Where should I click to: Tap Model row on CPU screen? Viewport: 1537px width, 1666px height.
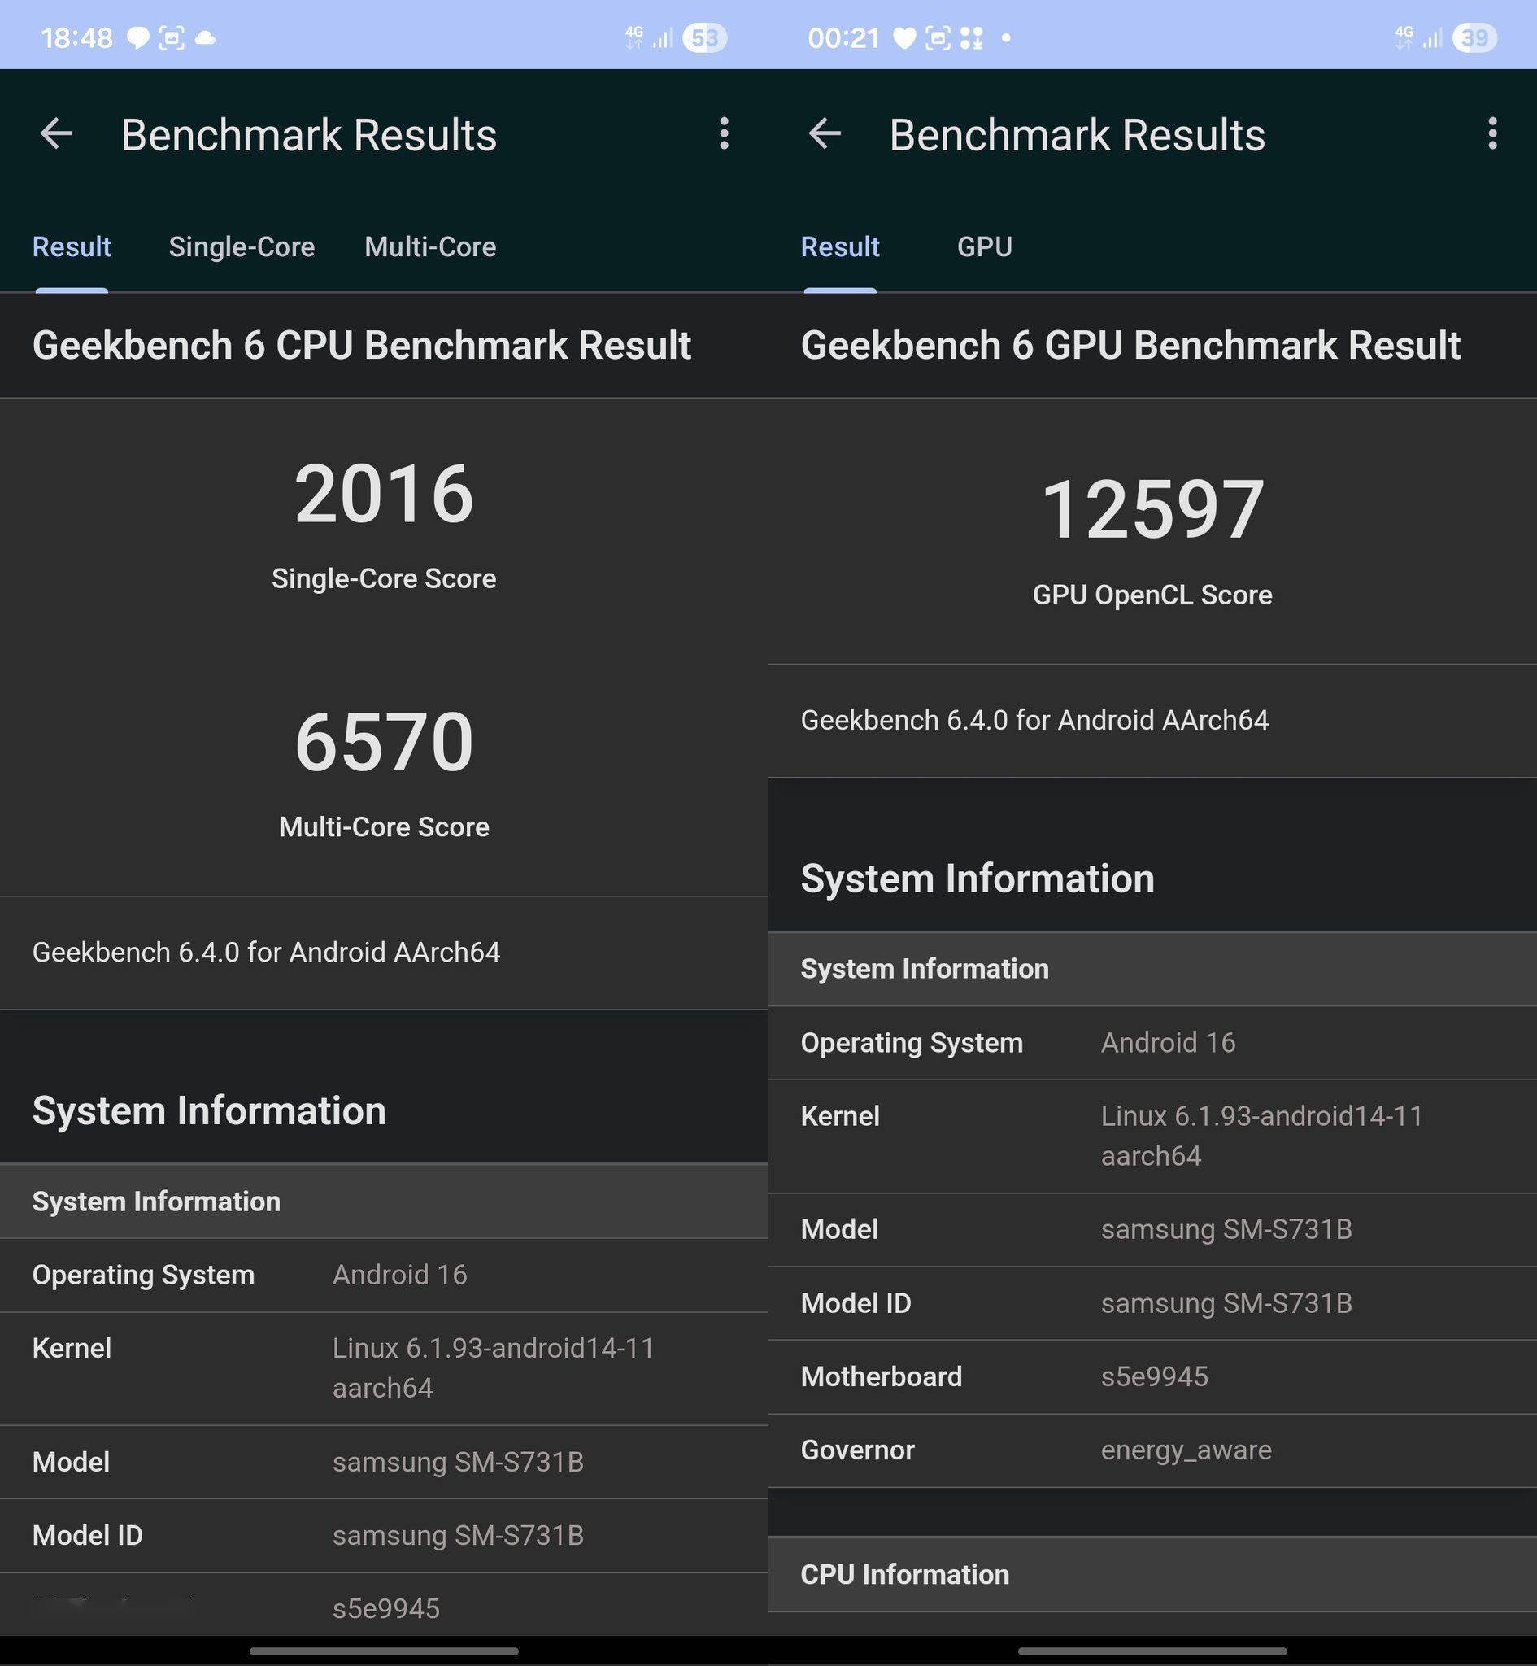tap(384, 1462)
